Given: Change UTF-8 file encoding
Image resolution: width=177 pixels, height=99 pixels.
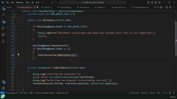Looking at the screenshot, I should pyautogui.click(x=152, y=93).
